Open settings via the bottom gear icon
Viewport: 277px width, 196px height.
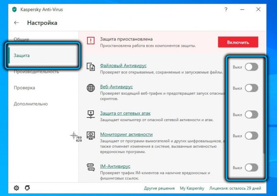17,188
